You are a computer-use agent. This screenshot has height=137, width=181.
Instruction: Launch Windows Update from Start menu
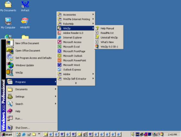[x=32, y=65]
